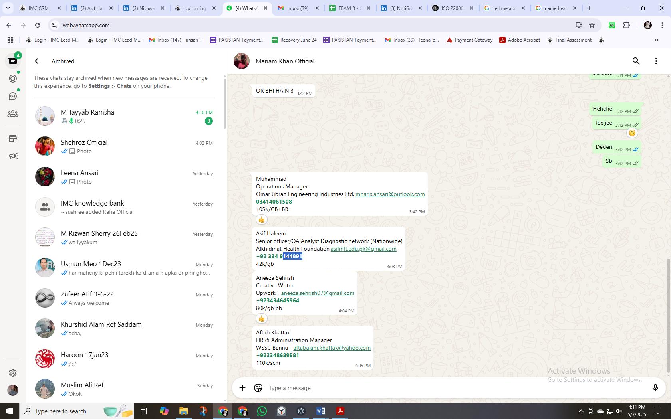Viewport: 671px width, 419px height.
Task: Open File Explorer from the taskbar
Action: [x=183, y=411]
